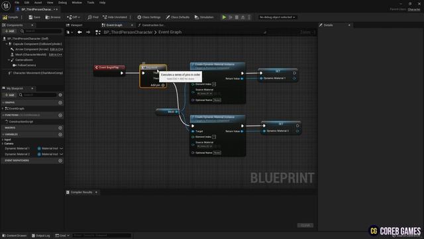The width and height of the screenshot is (424, 239).
Task: Focus the My Blueprint search field
Action: tap(38, 95)
